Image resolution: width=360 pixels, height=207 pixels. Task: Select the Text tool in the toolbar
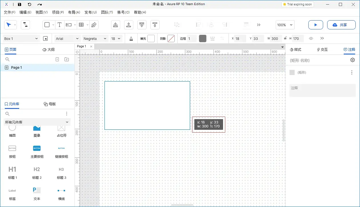point(60,25)
